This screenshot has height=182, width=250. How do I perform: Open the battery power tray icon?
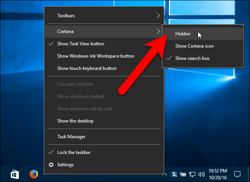click(x=184, y=174)
